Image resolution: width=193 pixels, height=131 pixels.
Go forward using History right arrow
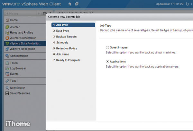point(39,13)
